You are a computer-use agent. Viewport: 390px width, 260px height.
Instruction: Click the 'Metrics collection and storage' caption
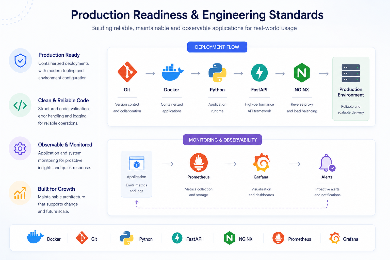pyautogui.click(x=199, y=192)
